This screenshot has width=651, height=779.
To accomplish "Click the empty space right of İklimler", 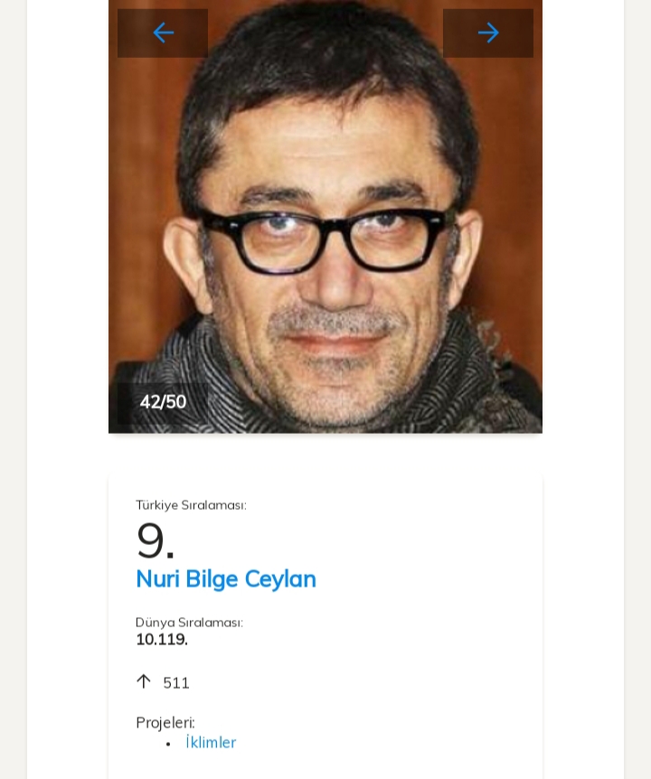I will (380, 743).
